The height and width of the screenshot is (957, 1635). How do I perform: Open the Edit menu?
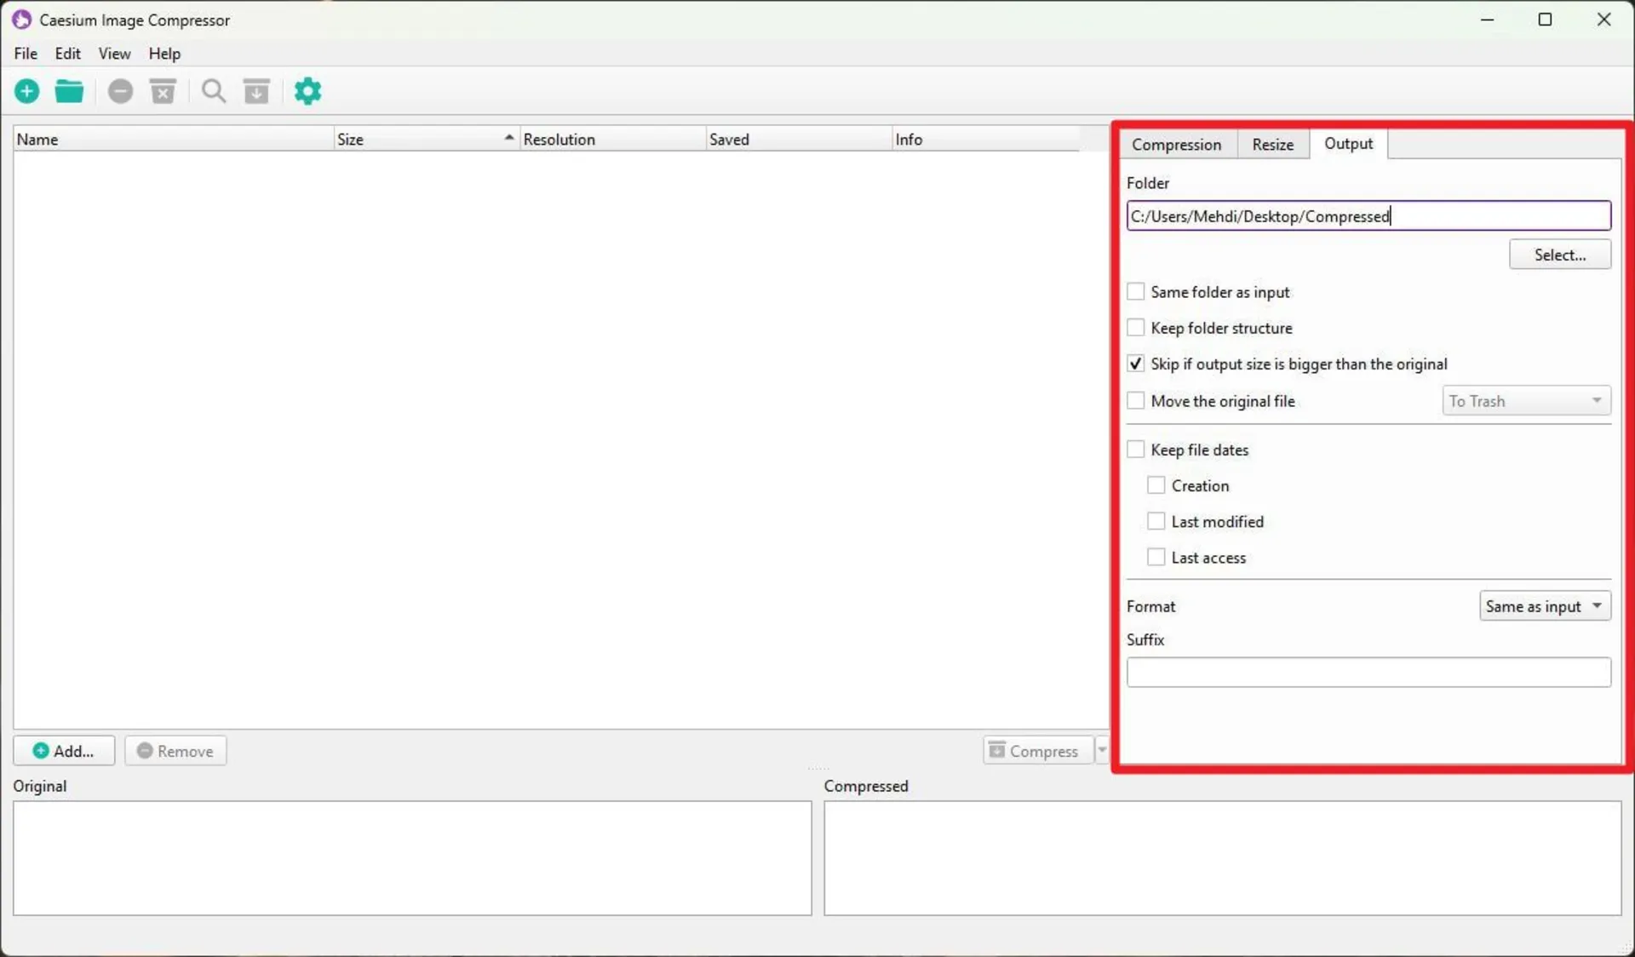(67, 54)
